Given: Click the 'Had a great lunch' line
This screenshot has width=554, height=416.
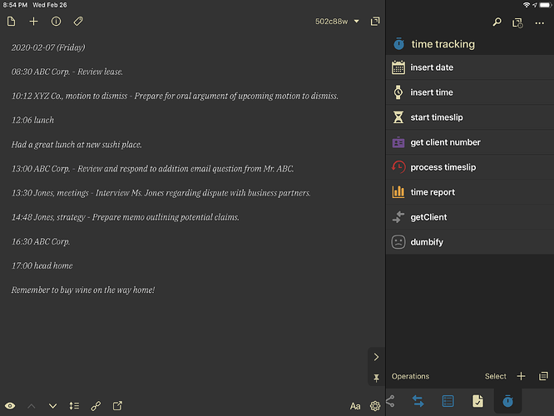Looking at the screenshot, I should [x=77, y=145].
